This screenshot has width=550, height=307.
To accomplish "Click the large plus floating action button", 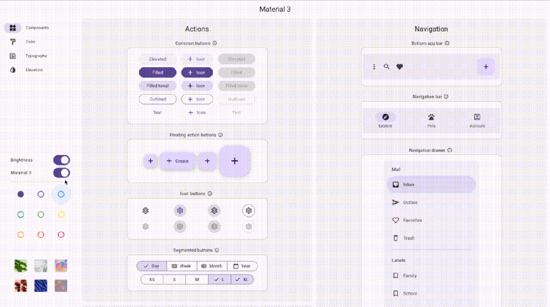I will tap(235, 161).
